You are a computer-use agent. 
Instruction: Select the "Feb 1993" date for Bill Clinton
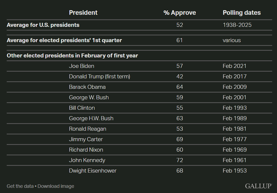coord(235,108)
